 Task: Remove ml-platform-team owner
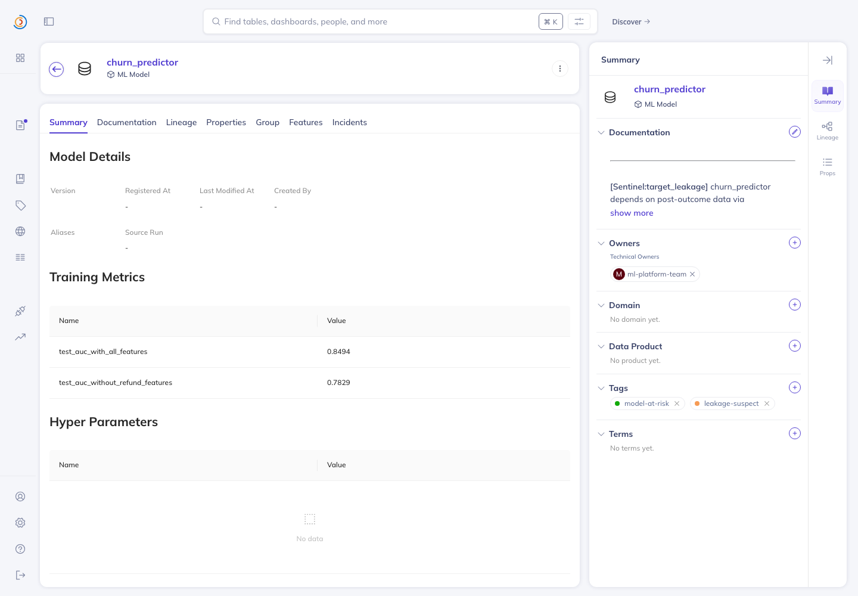pyautogui.click(x=692, y=274)
